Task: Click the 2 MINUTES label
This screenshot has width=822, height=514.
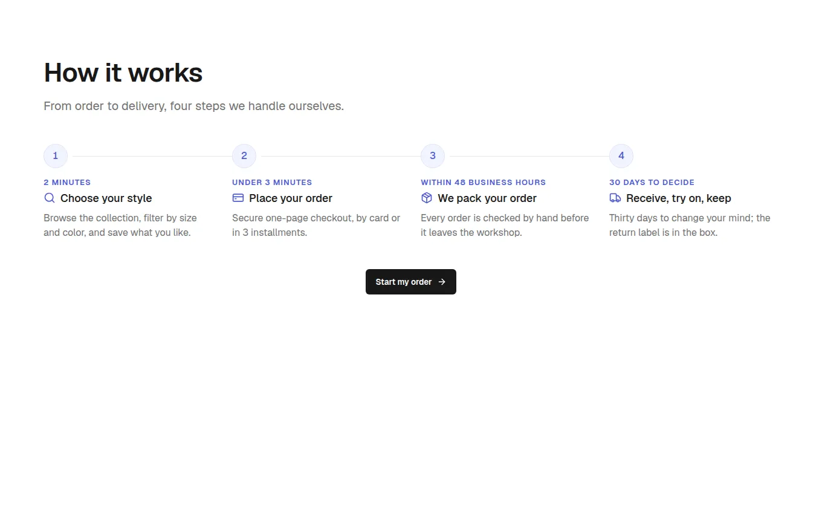Action: coord(67,182)
